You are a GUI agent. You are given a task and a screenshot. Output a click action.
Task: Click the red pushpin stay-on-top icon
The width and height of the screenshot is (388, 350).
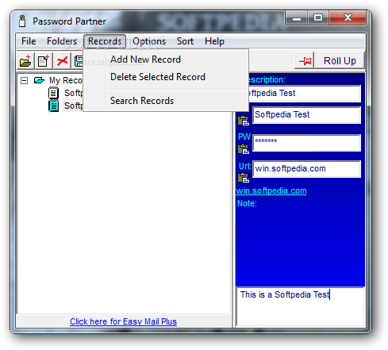tap(305, 61)
